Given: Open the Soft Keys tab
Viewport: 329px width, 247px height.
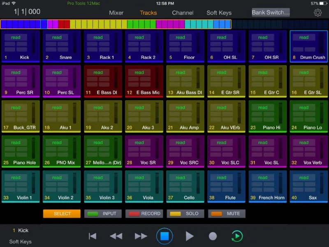Looking at the screenshot, I should (219, 13).
